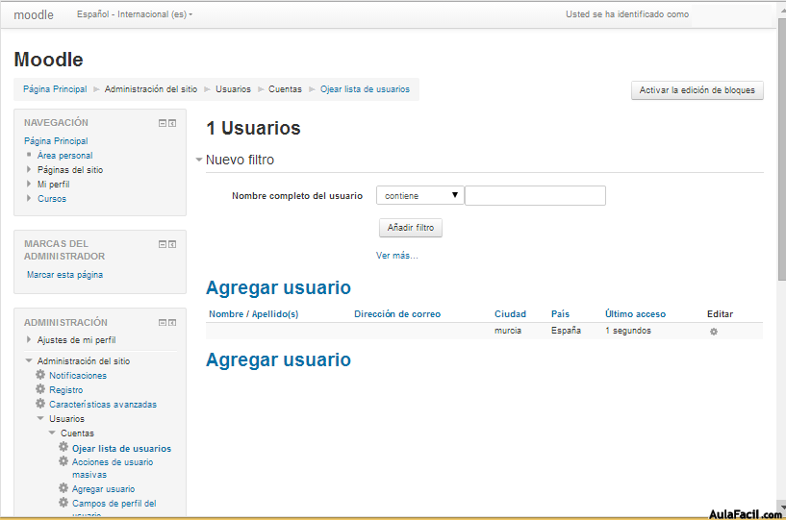Sort users by Último acceso

coord(635,314)
